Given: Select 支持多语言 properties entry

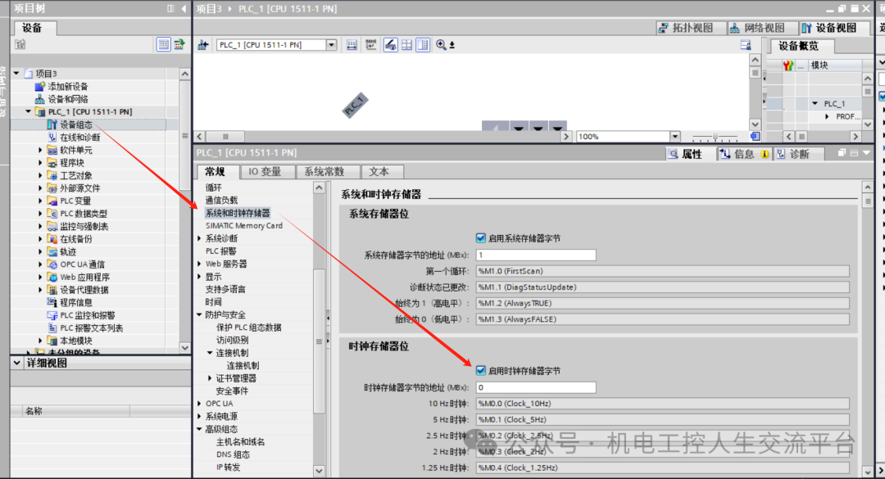Looking at the screenshot, I should (225, 289).
